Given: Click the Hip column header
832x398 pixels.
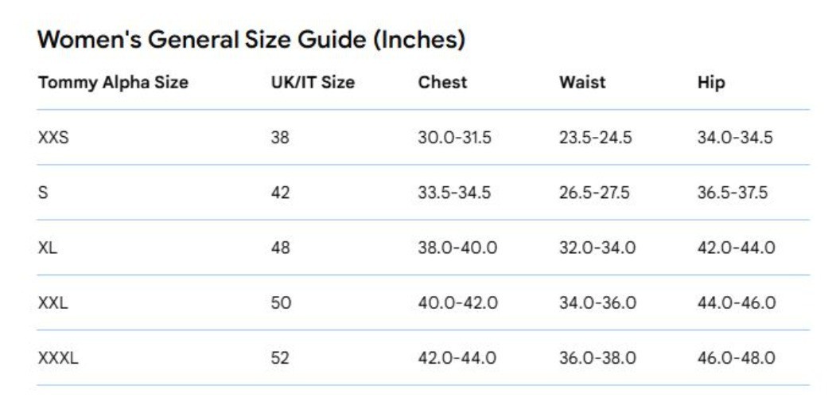Looking at the screenshot, I should pos(711,82).
